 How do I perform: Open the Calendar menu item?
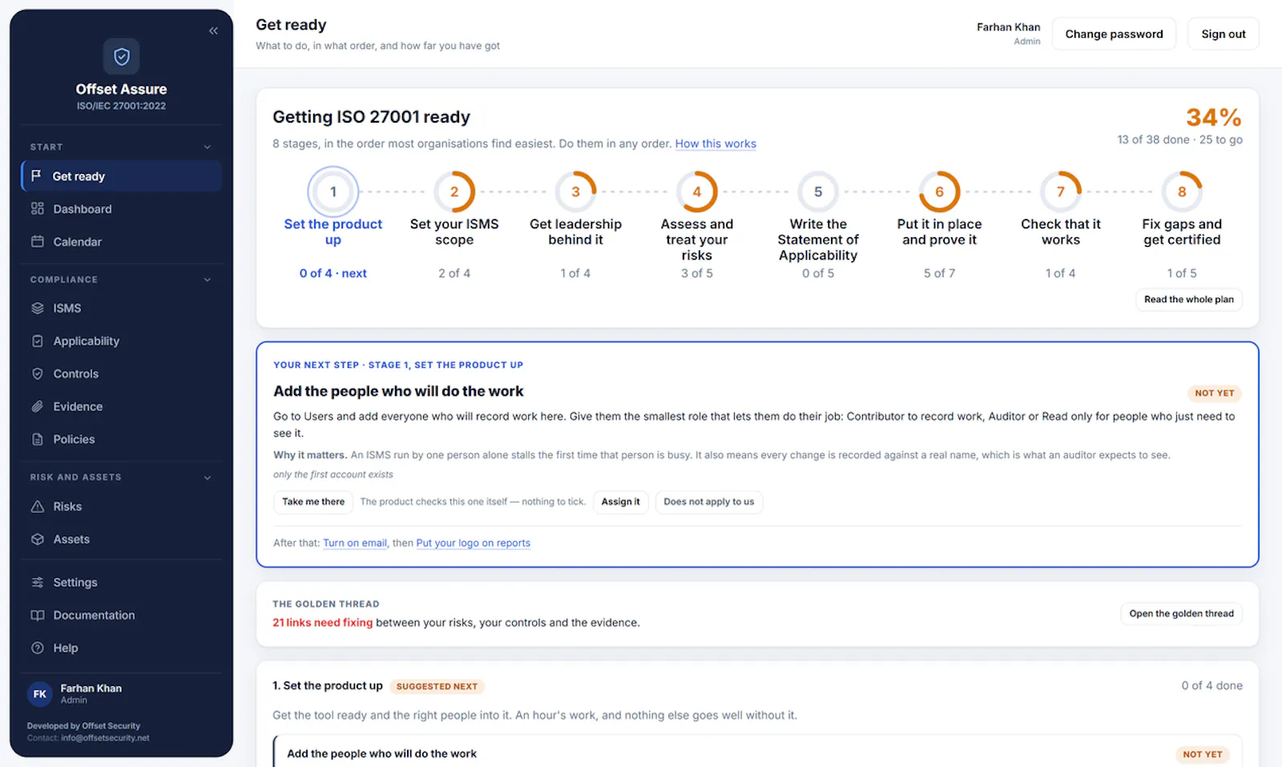(x=121, y=241)
